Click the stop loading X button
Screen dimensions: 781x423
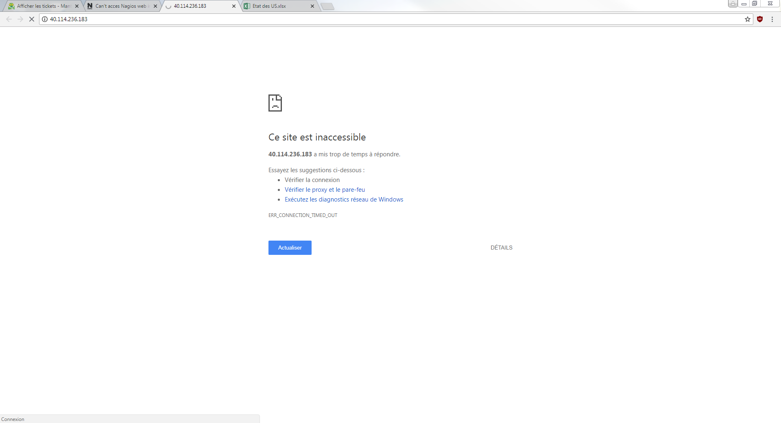coord(31,19)
